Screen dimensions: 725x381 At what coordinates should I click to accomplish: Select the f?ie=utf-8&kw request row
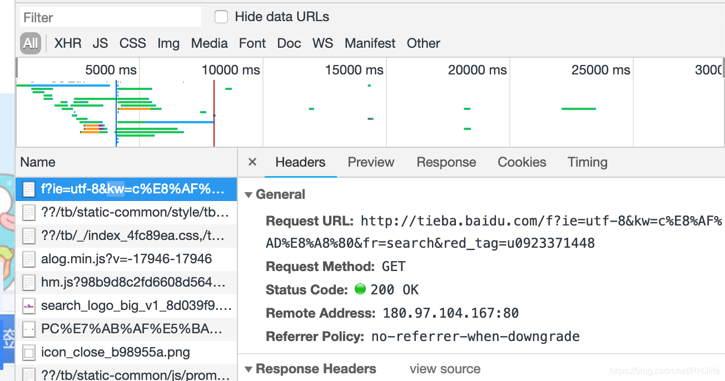pyautogui.click(x=126, y=189)
